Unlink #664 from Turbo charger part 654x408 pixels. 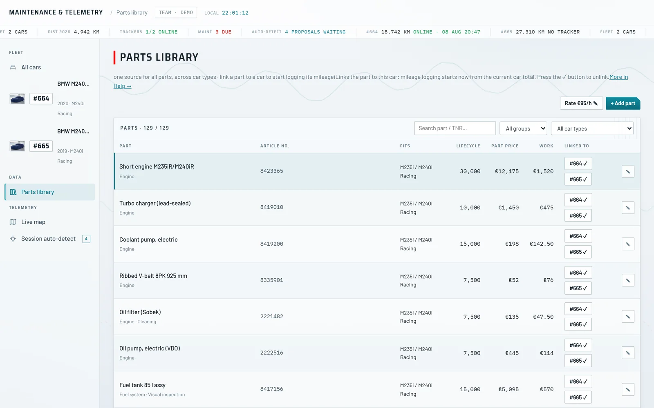coord(578,200)
